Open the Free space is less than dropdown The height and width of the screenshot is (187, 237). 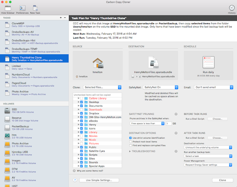(147, 123)
